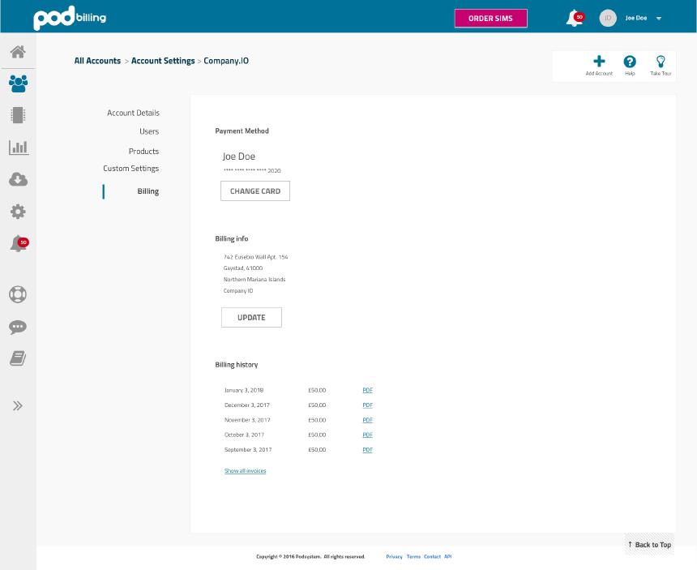This screenshot has width=697, height=570.
Task: Select the Home icon in the sidebar
Action: [18, 51]
